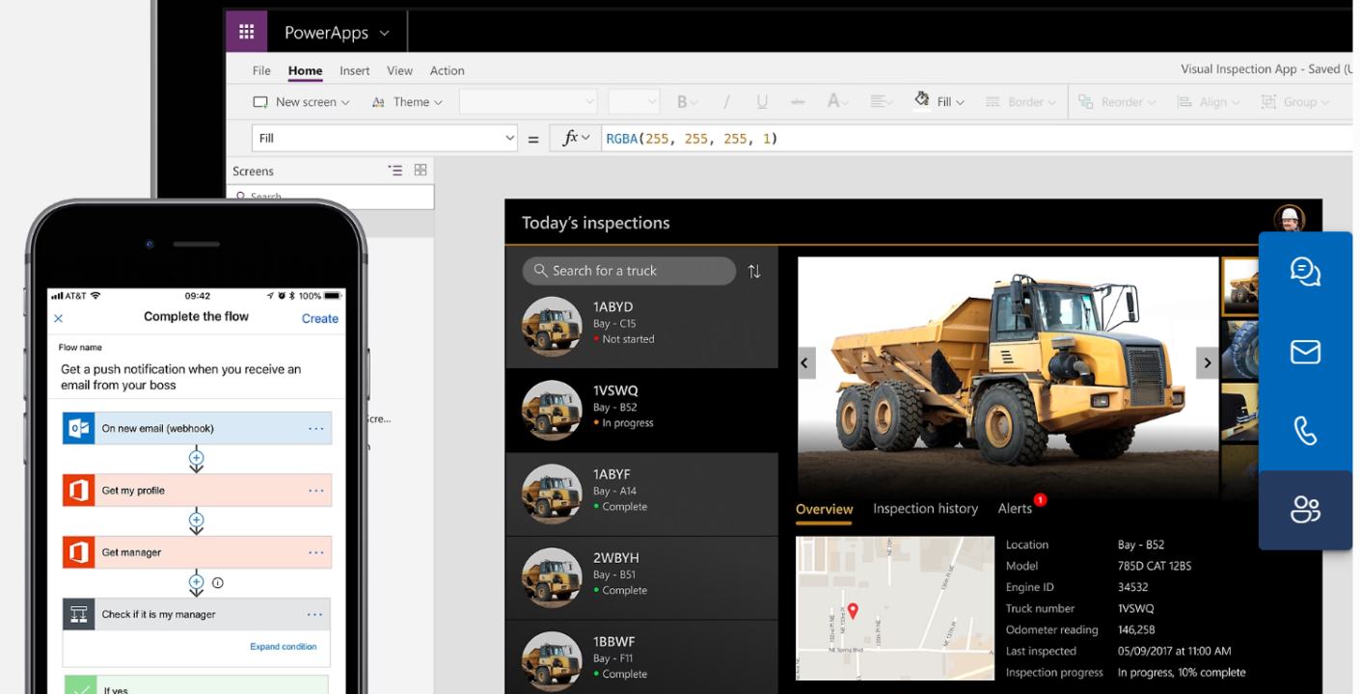The image size is (1360, 694).
Task: Open the File menu
Action: tap(261, 70)
